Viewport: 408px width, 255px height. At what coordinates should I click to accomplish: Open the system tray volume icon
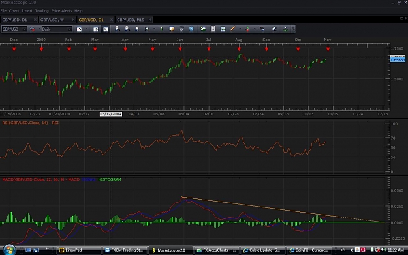[x=384, y=250]
